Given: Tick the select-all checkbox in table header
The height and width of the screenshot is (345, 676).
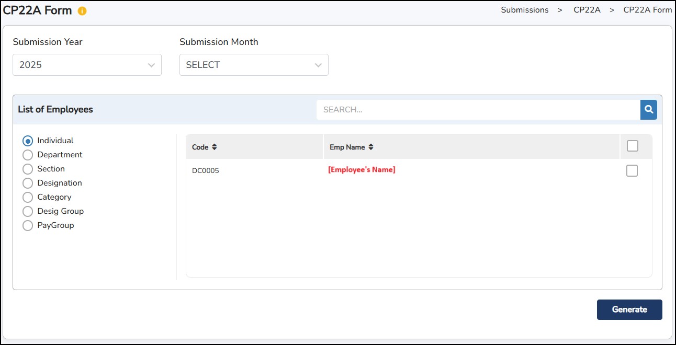Looking at the screenshot, I should [632, 146].
